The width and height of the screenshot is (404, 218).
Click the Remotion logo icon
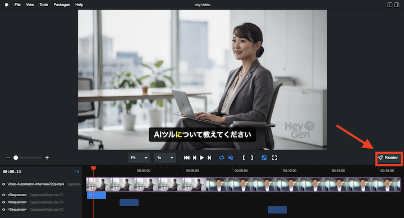tap(7, 4)
